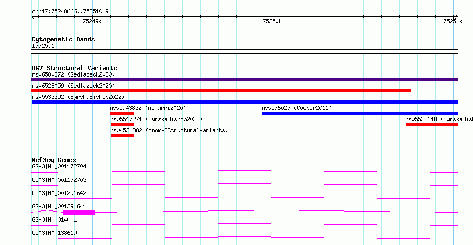473x245 pixels.
Task: Click the blue nsv5533392 variant bar
Action: click(x=244, y=102)
